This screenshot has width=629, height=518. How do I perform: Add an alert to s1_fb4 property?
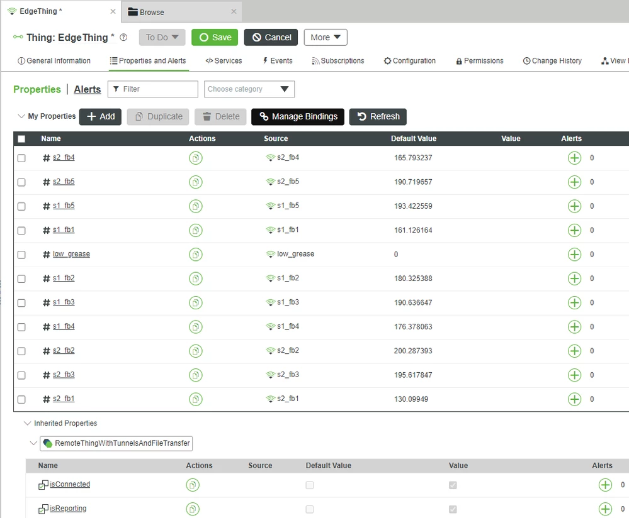point(574,327)
